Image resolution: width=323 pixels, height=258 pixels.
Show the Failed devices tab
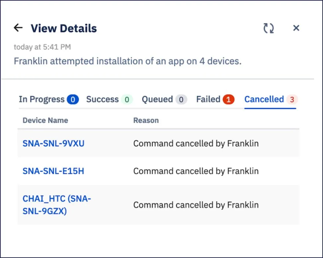pyautogui.click(x=215, y=99)
